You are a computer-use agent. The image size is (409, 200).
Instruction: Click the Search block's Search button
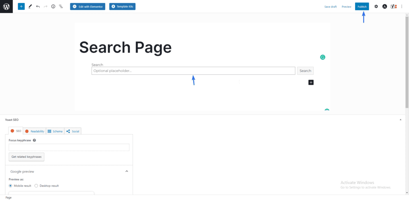(305, 71)
